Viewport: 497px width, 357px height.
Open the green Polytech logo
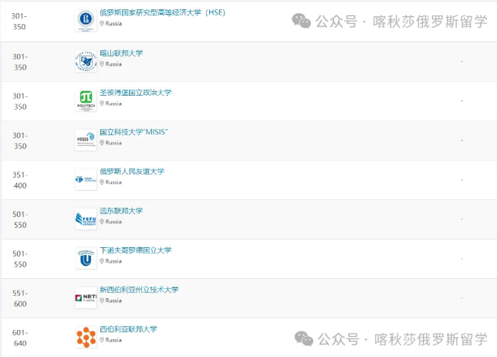coord(86,100)
